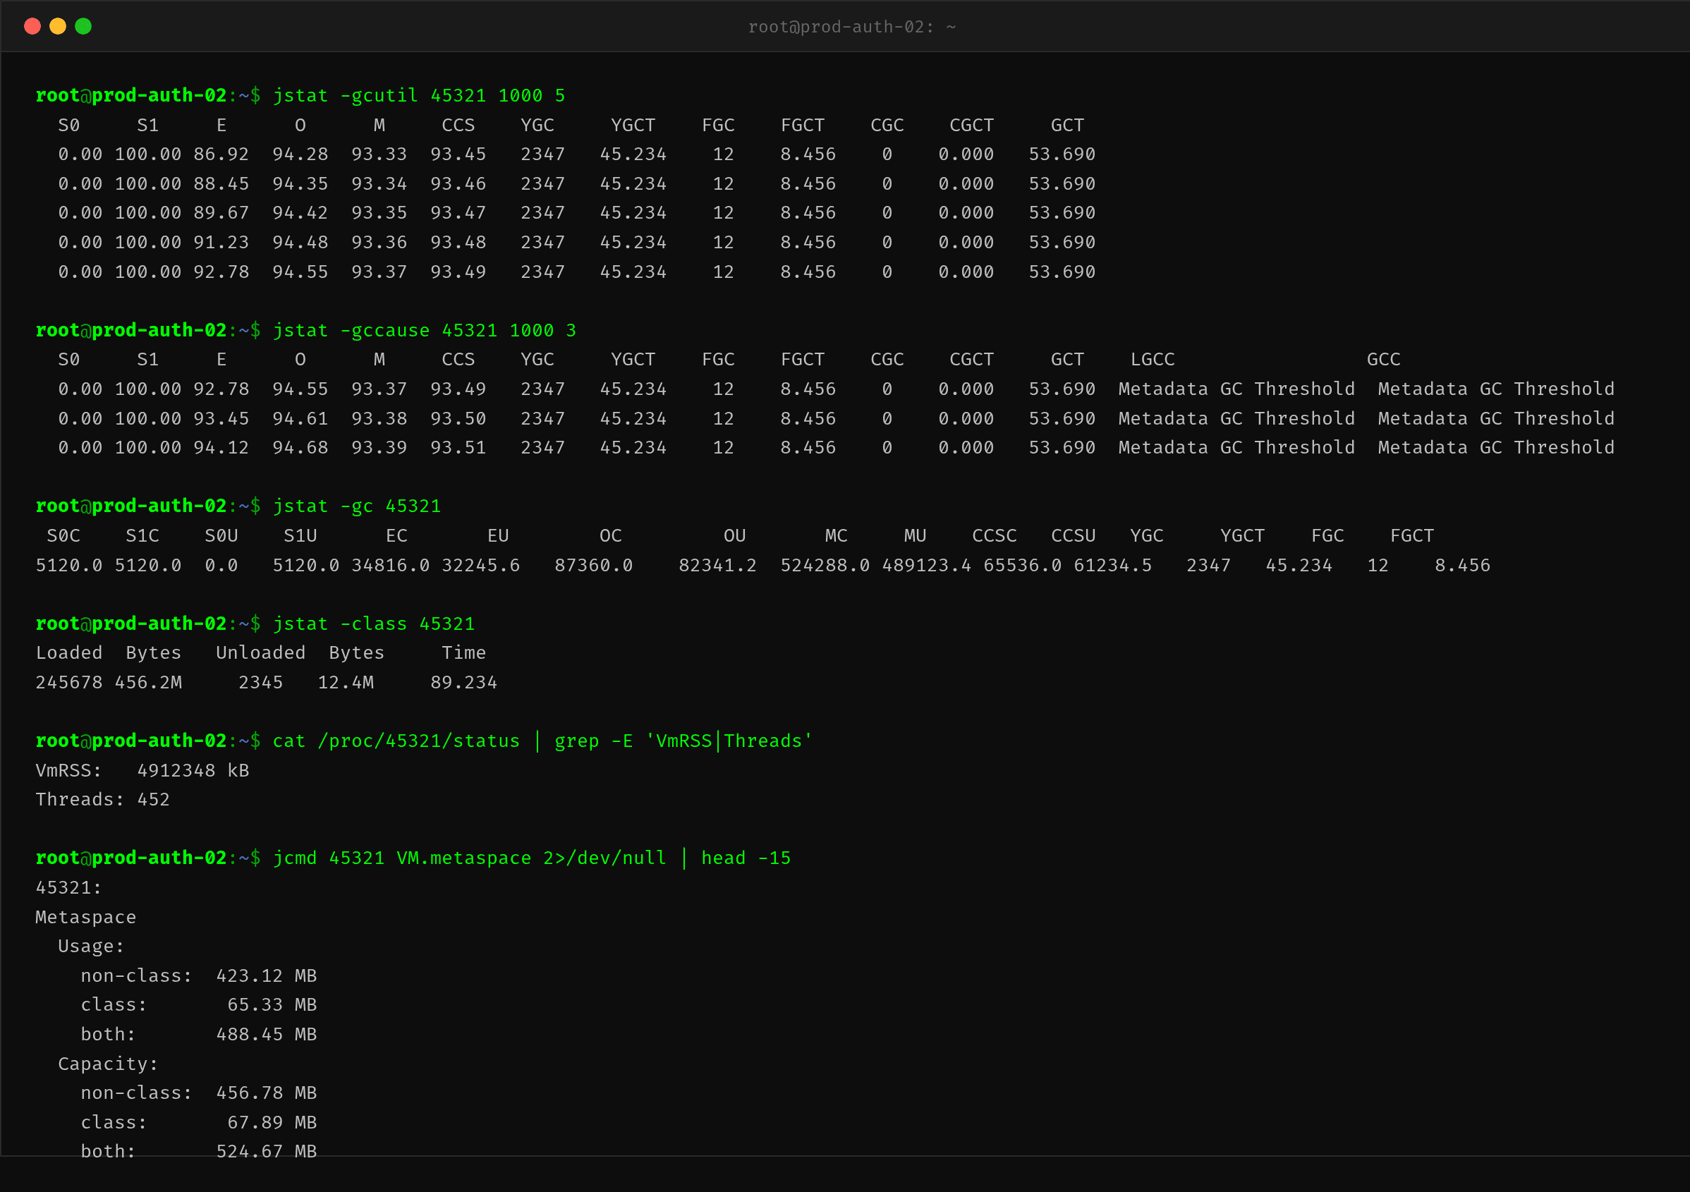
Task: Click the VmRSS value 4912348 kB
Action: point(193,771)
